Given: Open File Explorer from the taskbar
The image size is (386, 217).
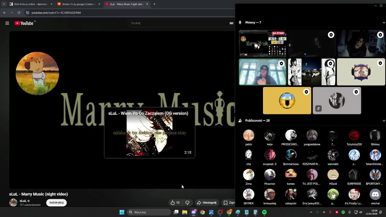Looking at the screenshot, I should tap(185, 212).
